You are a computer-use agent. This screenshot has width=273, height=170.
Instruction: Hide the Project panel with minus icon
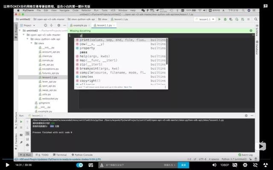coord(64,25)
